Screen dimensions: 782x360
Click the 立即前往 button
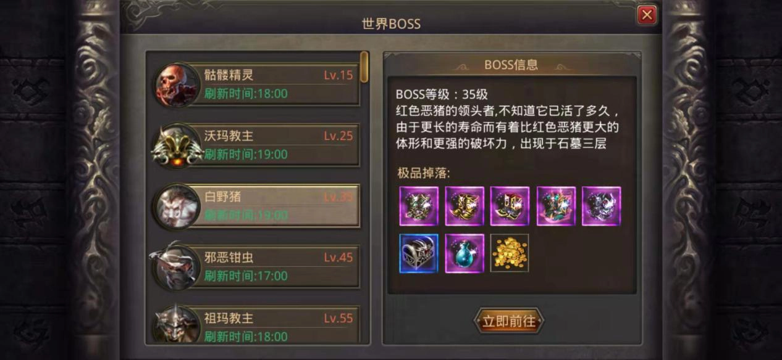[x=509, y=321]
